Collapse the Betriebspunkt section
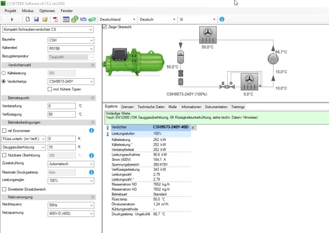The height and width of the screenshot is (233, 329). click(x=92, y=98)
